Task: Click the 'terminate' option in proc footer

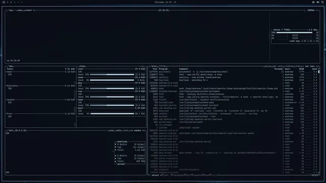Action: pyautogui.click(x=178, y=175)
